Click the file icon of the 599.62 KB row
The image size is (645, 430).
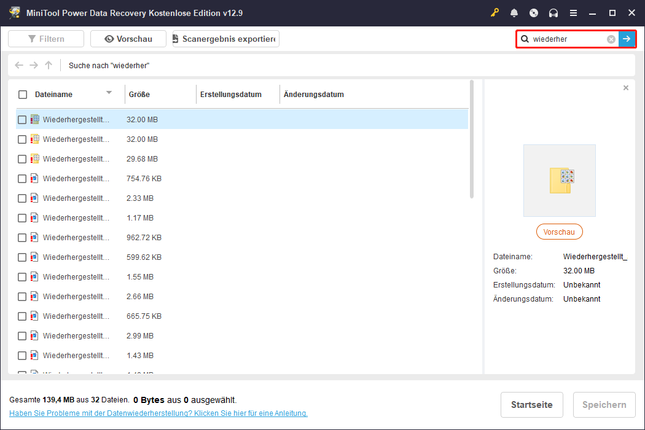pos(34,257)
